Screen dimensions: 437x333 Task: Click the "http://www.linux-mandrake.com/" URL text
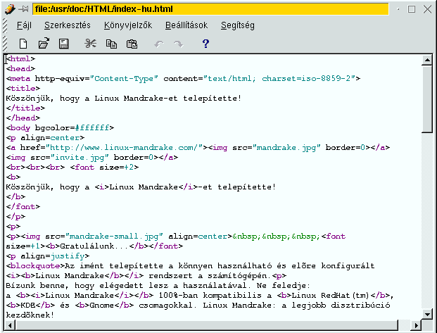(124, 148)
